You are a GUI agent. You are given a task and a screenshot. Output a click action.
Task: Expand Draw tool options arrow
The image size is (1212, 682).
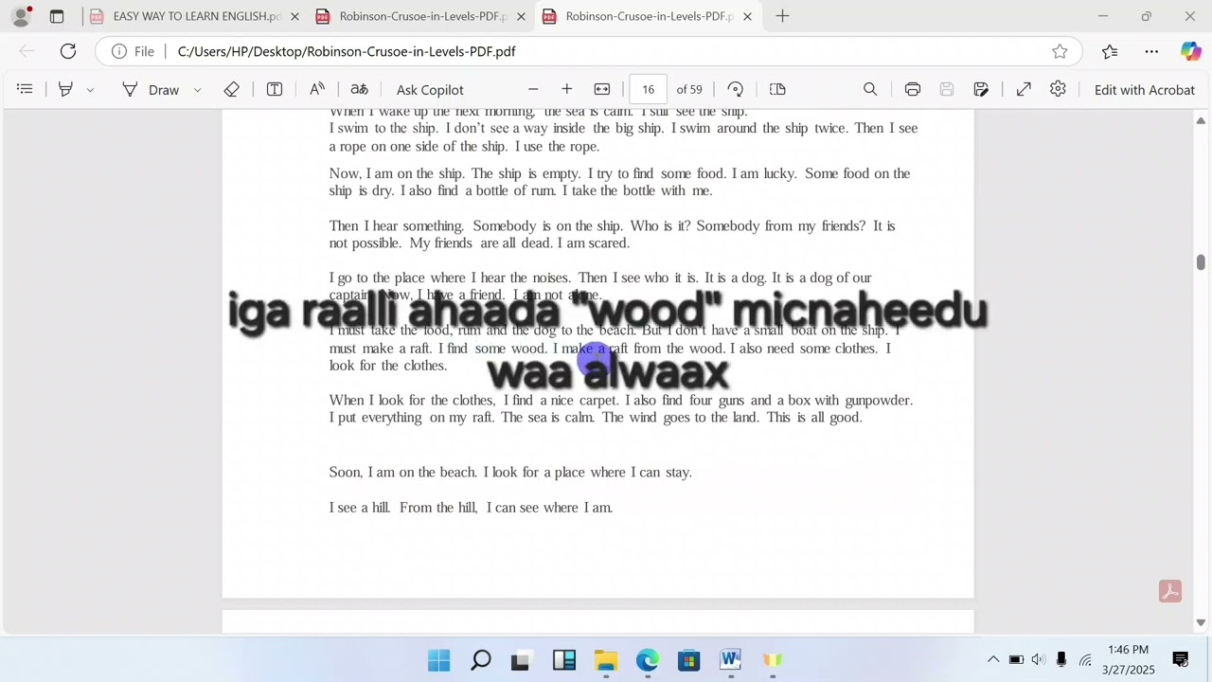(197, 89)
